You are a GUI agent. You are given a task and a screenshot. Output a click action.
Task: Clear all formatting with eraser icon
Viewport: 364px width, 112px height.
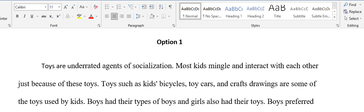point(96,7)
